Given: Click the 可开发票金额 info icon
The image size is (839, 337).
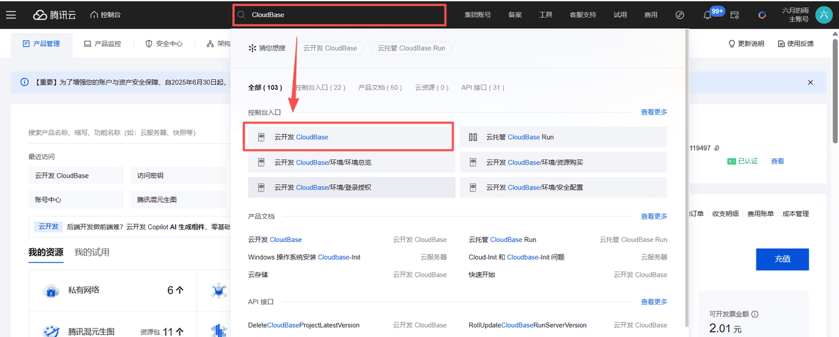Looking at the screenshot, I should click(x=754, y=314).
